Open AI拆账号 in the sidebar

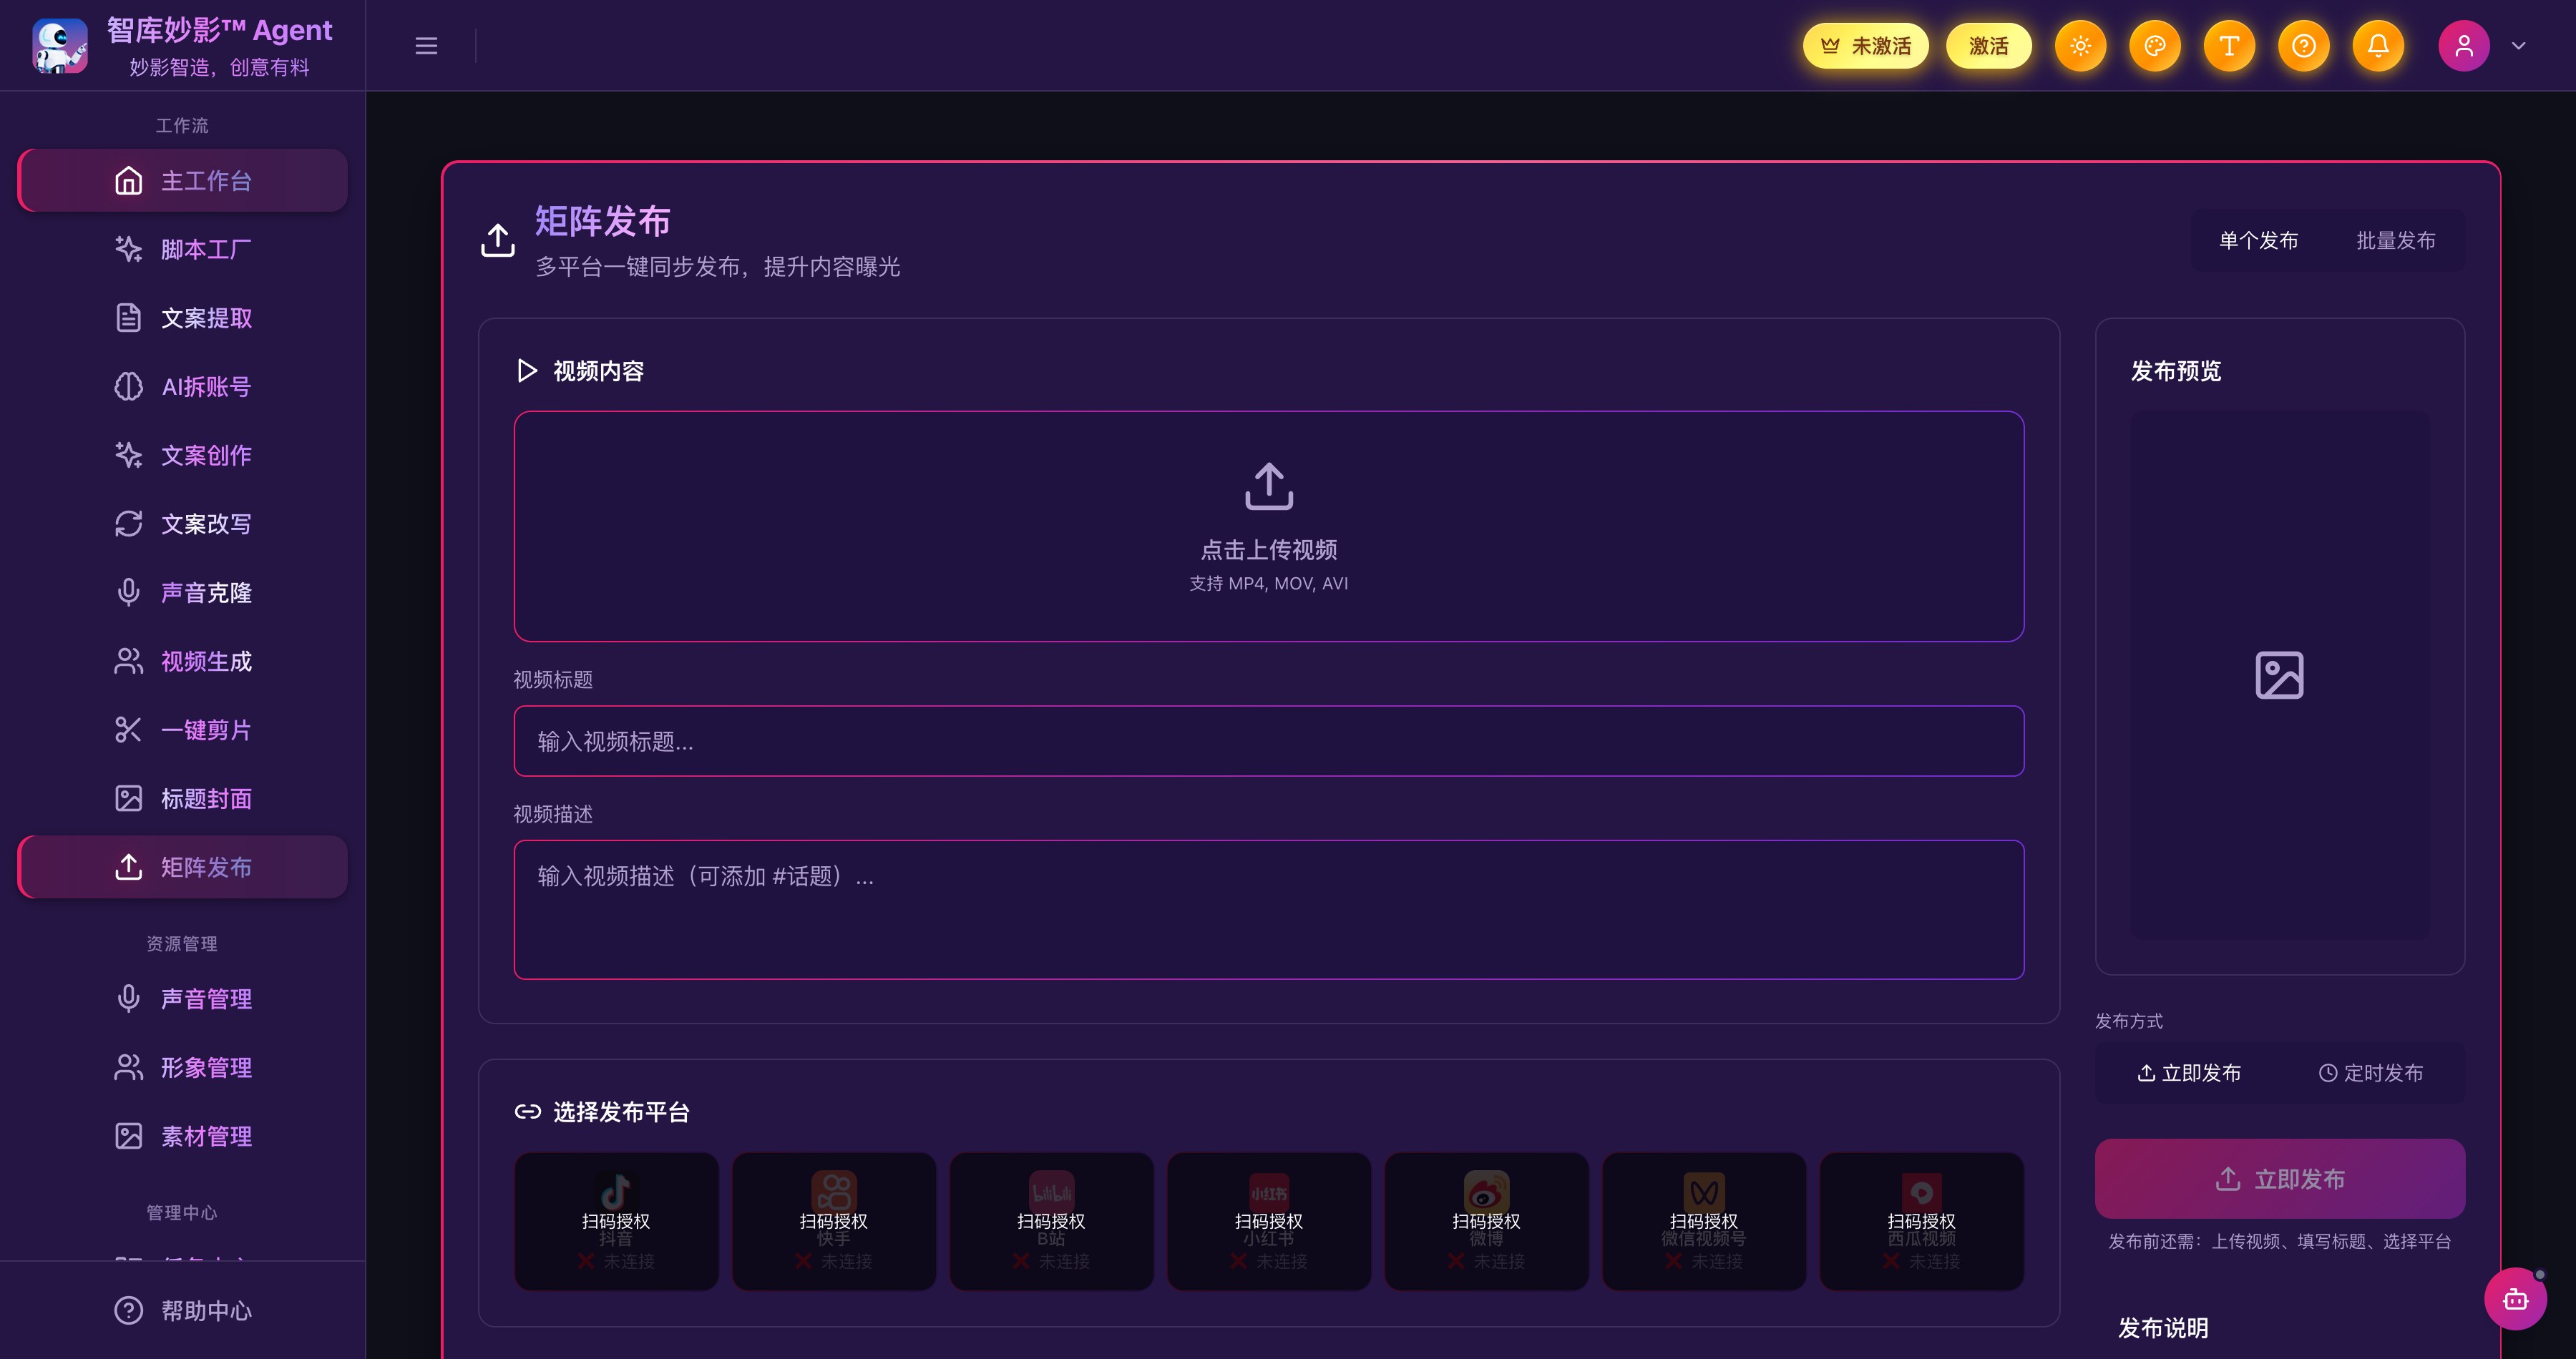183,387
